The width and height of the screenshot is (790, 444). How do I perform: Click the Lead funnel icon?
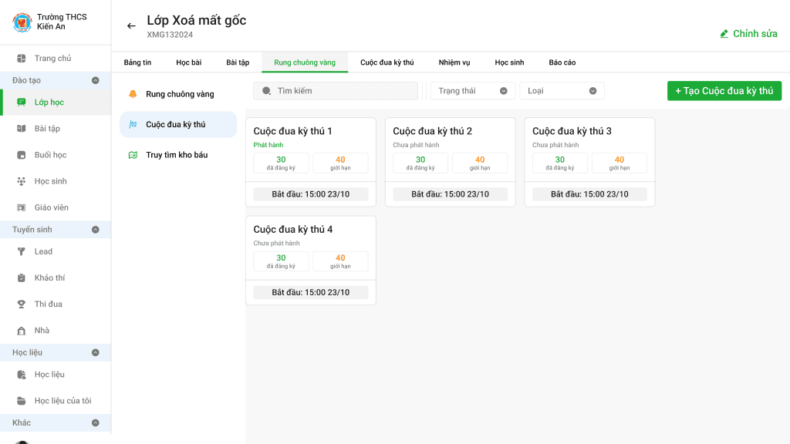[21, 252]
